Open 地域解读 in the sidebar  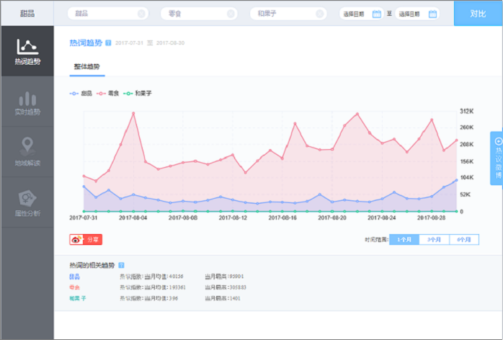pyautogui.click(x=27, y=151)
